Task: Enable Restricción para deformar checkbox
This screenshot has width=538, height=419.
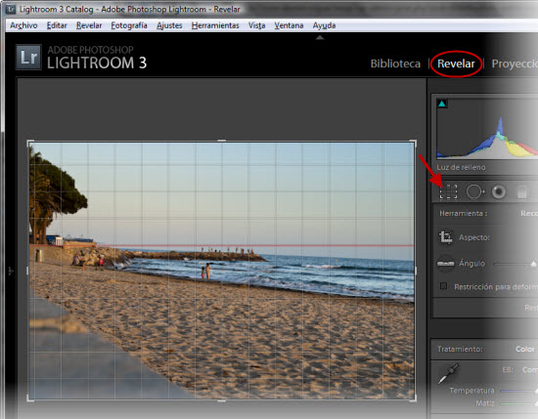Action: (444, 286)
